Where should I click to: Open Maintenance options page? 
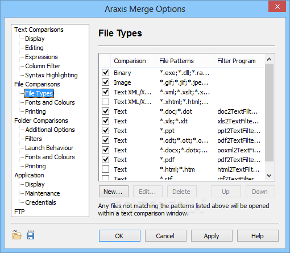click(43, 193)
